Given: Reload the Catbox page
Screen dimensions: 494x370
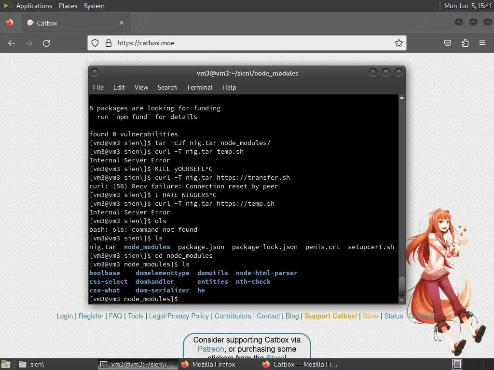Looking at the screenshot, I should click(46, 43).
